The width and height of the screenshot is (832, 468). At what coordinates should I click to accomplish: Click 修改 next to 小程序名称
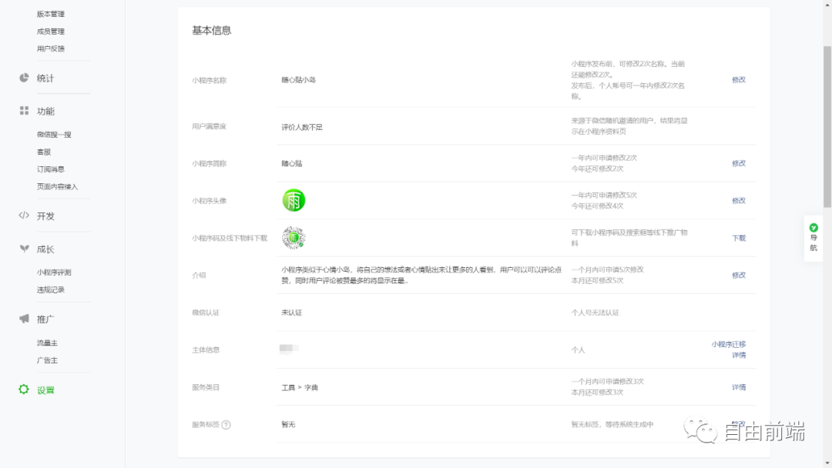point(738,79)
